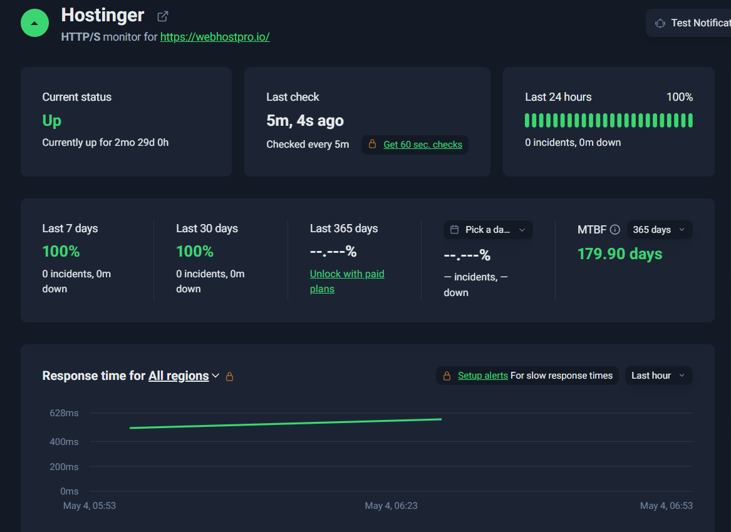The width and height of the screenshot is (731, 532).
Task: Open All regions dropdown
Action: pos(184,376)
